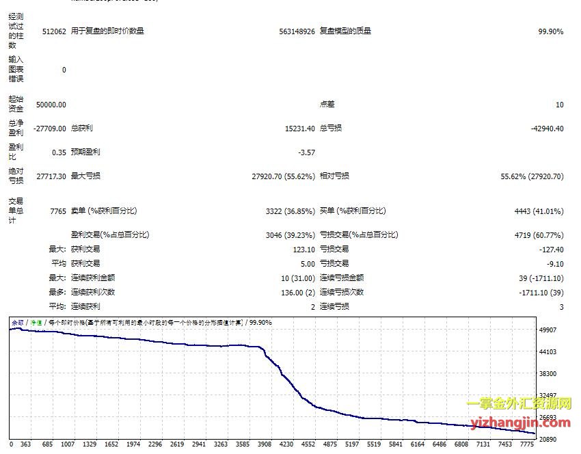Viewport: 581px width, 454px height.
Task: Click the 点差 spread label
Action: point(327,105)
